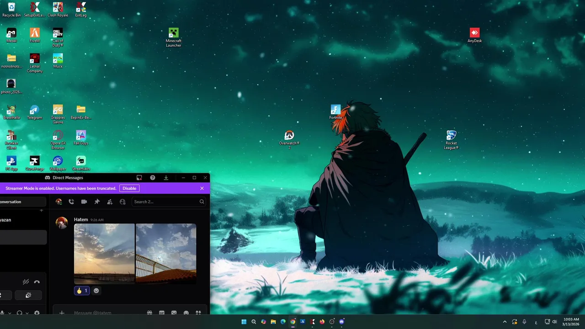This screenshot has width=585, height=329.
Task: Open Google Chrome from the taskbar
Action: [x=293, y=322]
